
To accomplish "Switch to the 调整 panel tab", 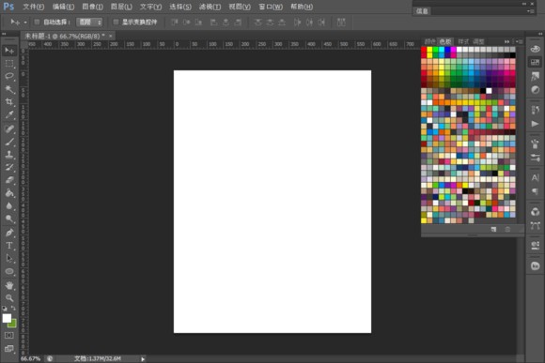I will point(478,41).
